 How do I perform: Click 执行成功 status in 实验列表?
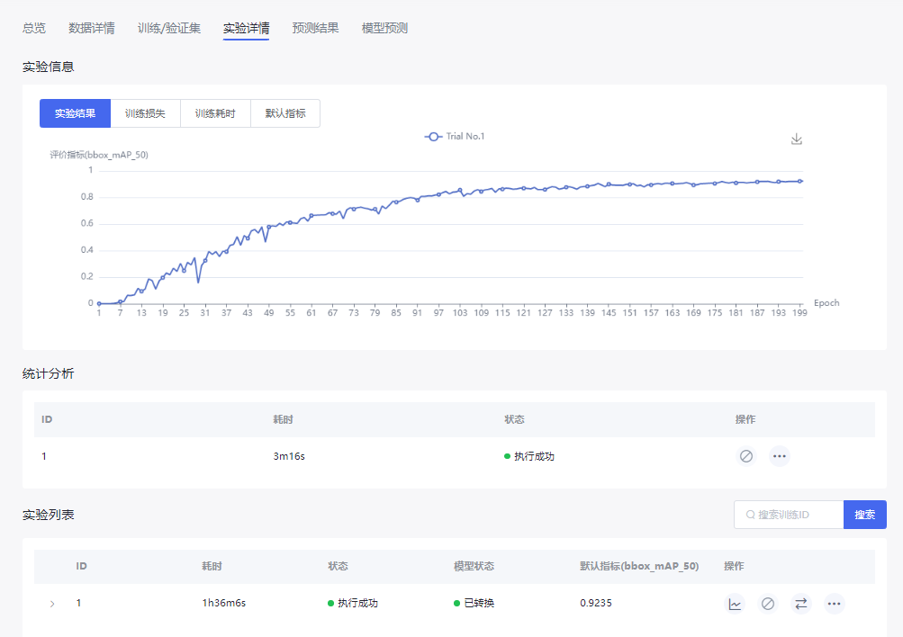pos(353,603)
